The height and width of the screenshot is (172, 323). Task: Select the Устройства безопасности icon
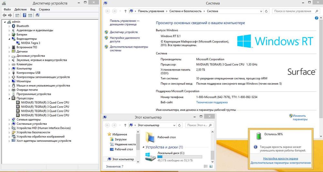coord(14,132)
